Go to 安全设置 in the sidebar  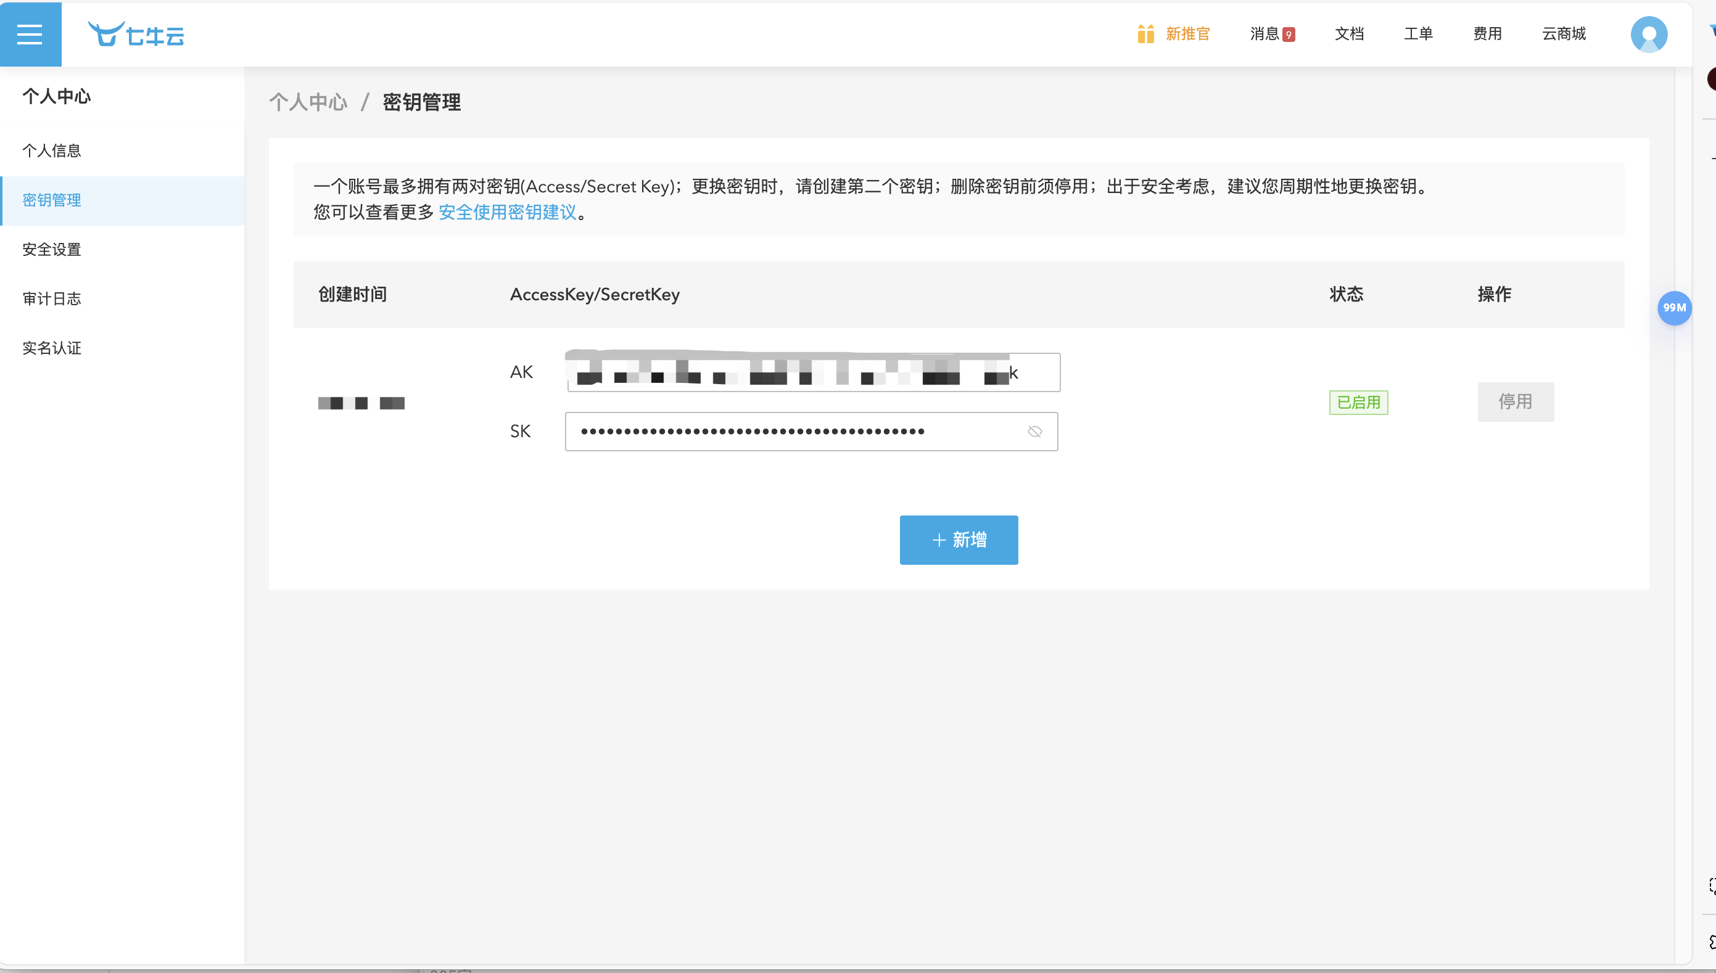click(52, 250)
